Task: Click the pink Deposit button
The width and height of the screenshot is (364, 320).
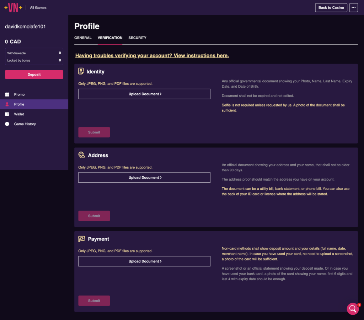Action: [34, 75]
